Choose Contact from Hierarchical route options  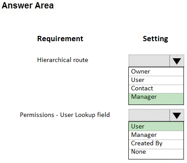[156, 89]
